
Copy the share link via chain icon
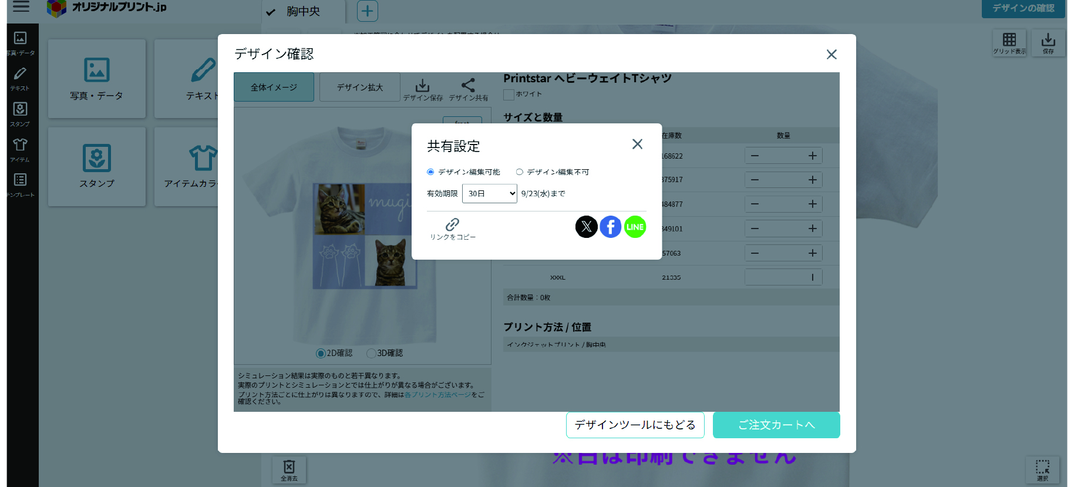click(452, 229)
